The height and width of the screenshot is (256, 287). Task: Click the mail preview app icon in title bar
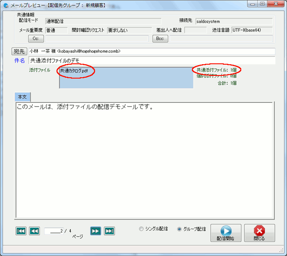point(6,5)
